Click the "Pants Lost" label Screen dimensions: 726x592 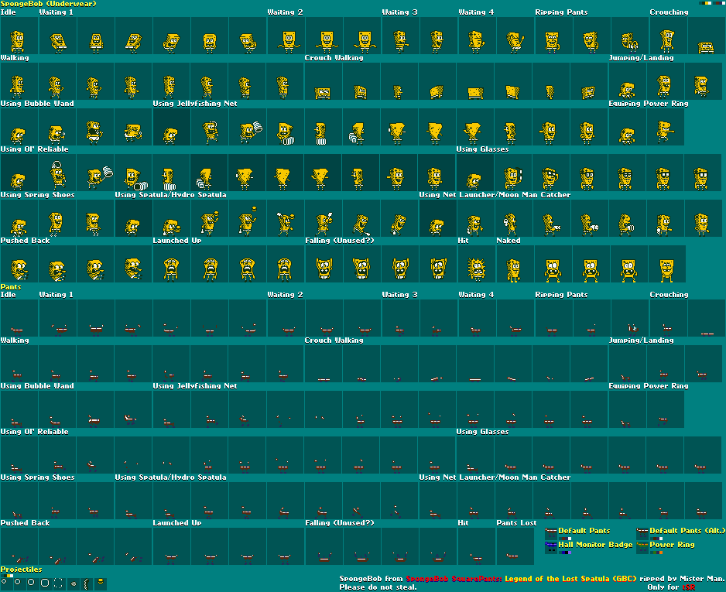tap(516, 523)
